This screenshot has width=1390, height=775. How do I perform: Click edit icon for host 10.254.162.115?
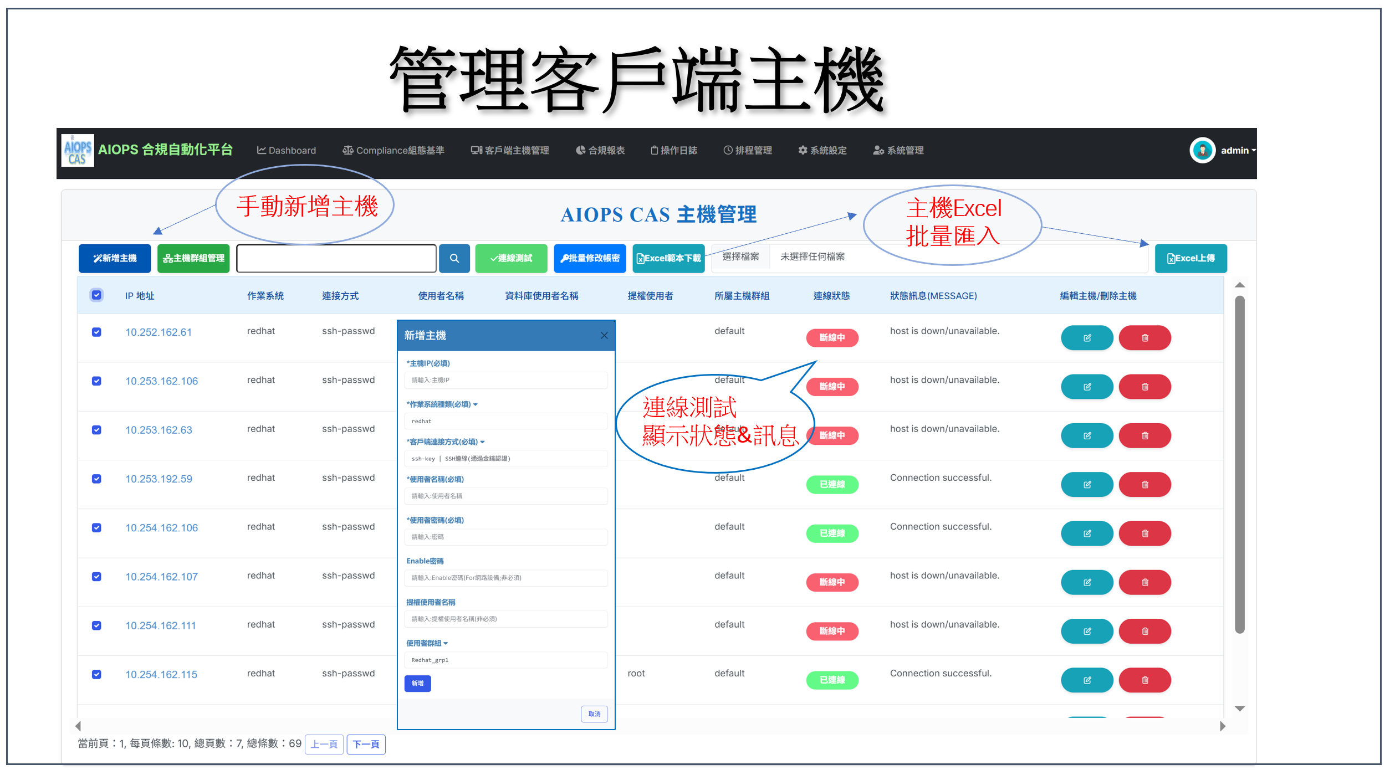pos(1086,680)
